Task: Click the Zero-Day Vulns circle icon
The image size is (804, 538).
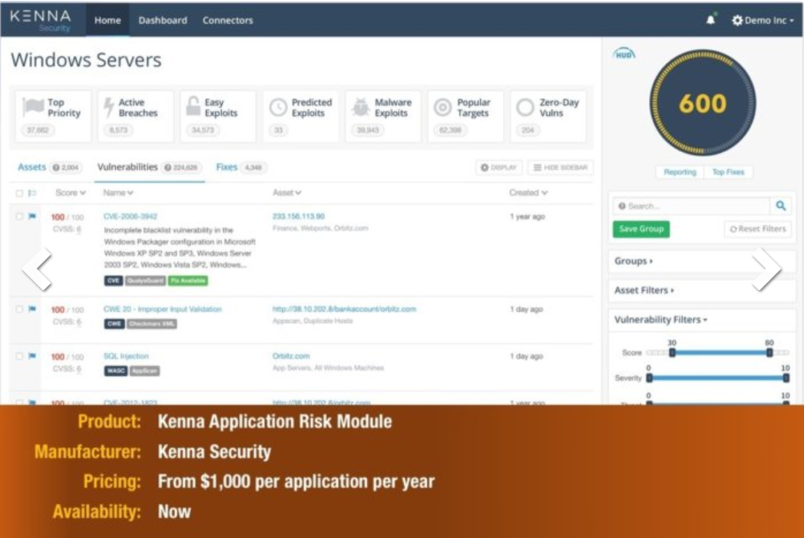Action: pyautogui.click(x=525, y=107)
